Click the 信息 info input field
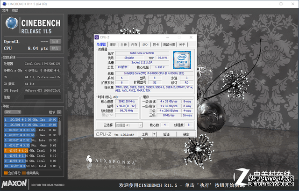 point(43,97)
